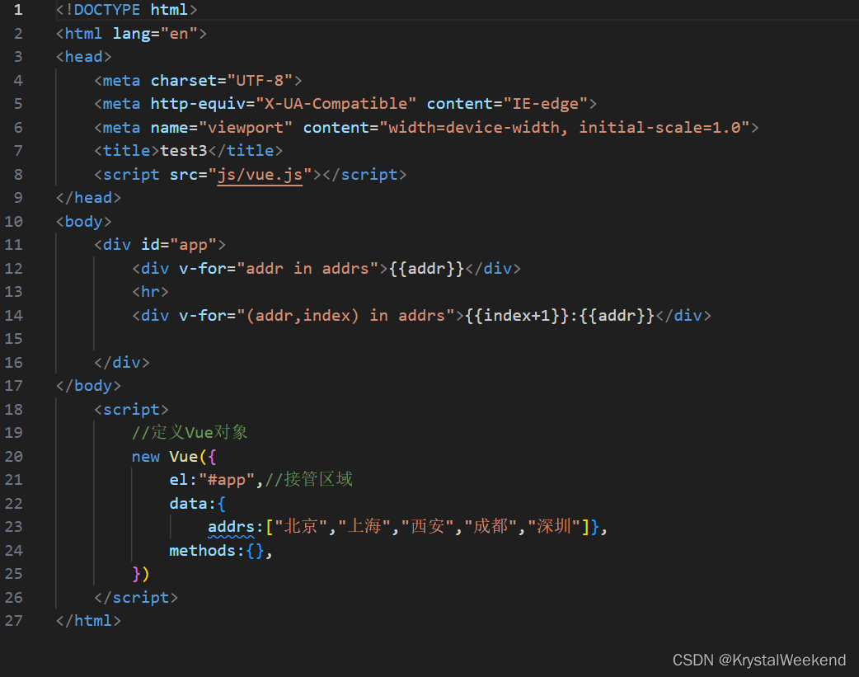Click line number 8 in the gutter
Image resolution: width=859 pixels, height=677 pixels.
coord(18,174)
